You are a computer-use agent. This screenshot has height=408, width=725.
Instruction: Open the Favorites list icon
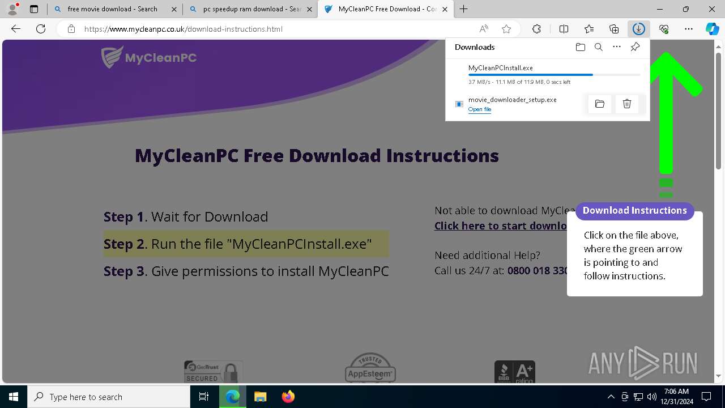pyautogui.click(x=589, y=29)
